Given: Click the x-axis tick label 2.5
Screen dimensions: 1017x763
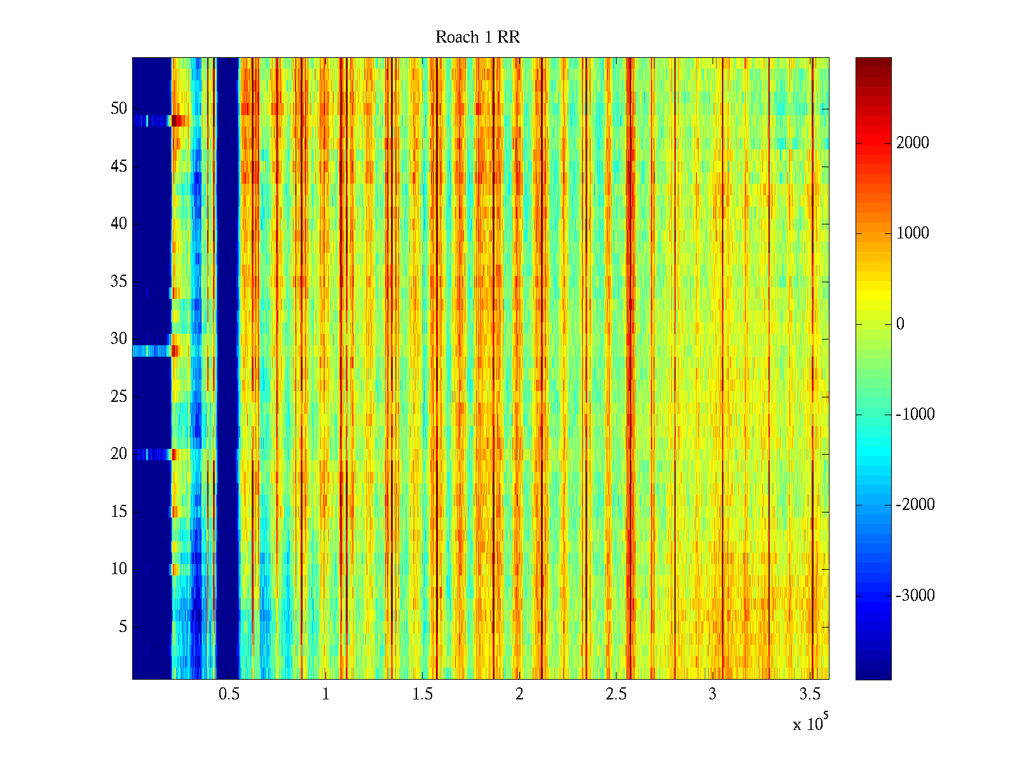Looking at the screenshot, I should (616, 694).
